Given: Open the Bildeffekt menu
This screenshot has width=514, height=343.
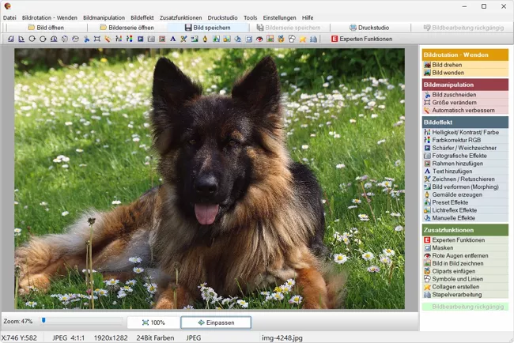Looking at the screenshot, I should click(x=142, y=17).
